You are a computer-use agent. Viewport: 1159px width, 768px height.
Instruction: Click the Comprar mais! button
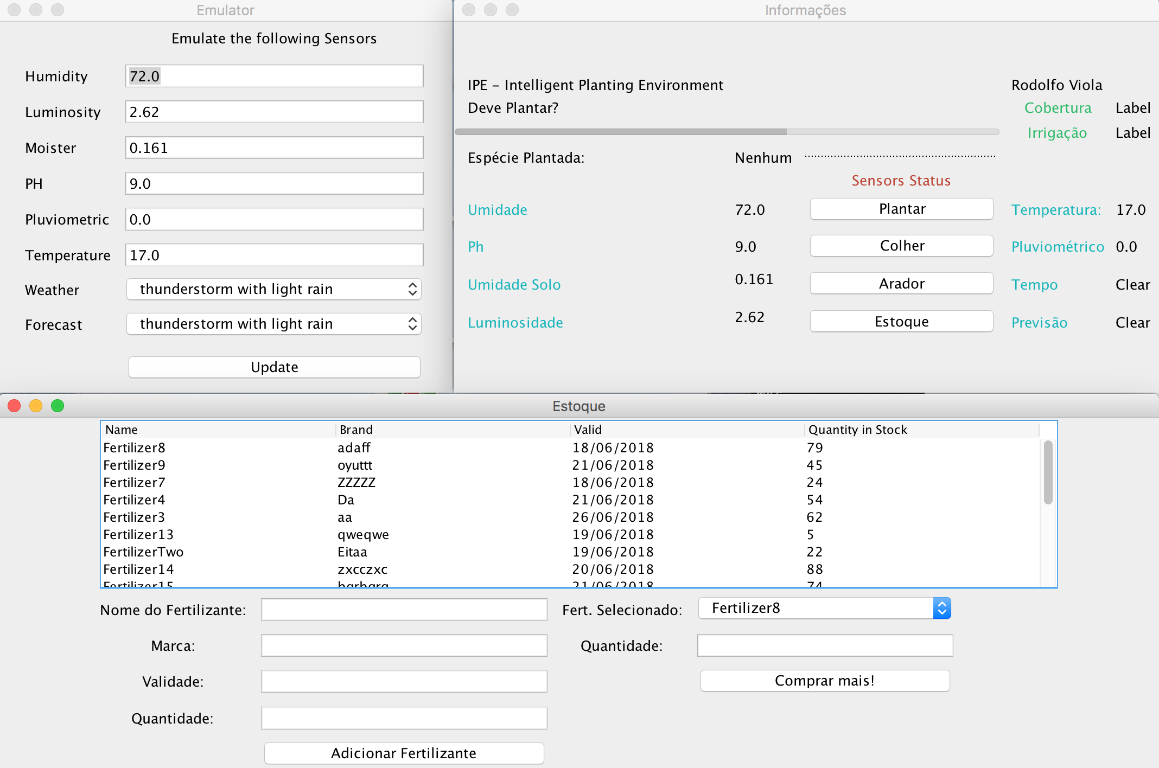click(x=825, y=681)
